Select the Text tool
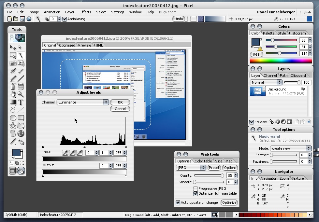This screenshot has width=319, height=222. [21, 102]
